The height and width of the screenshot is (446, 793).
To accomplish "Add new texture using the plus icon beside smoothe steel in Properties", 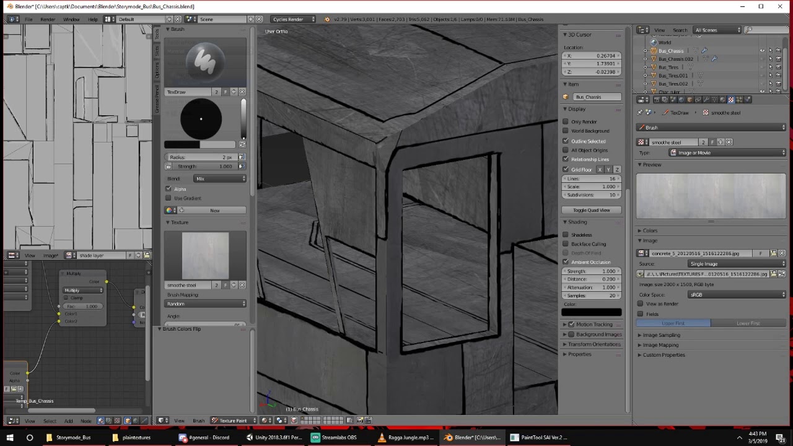I will [x=721, y=142].
